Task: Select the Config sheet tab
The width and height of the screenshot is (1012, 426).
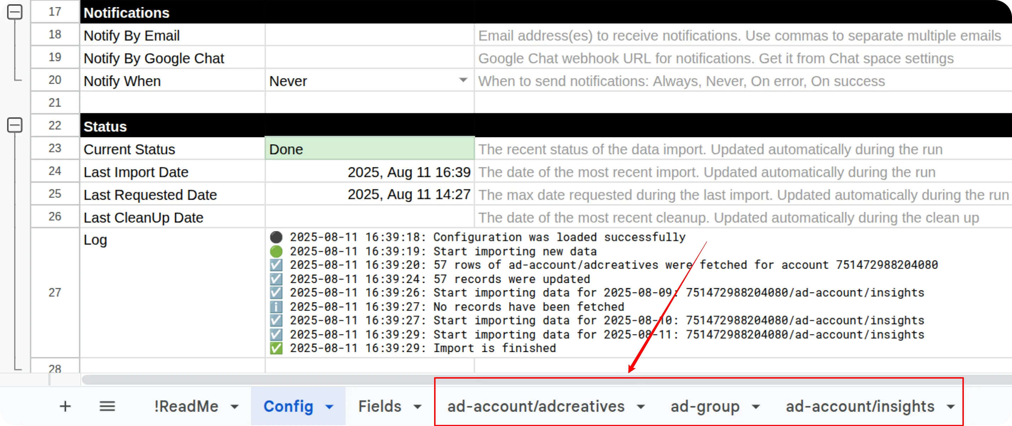Action: (x=288, y=407)
